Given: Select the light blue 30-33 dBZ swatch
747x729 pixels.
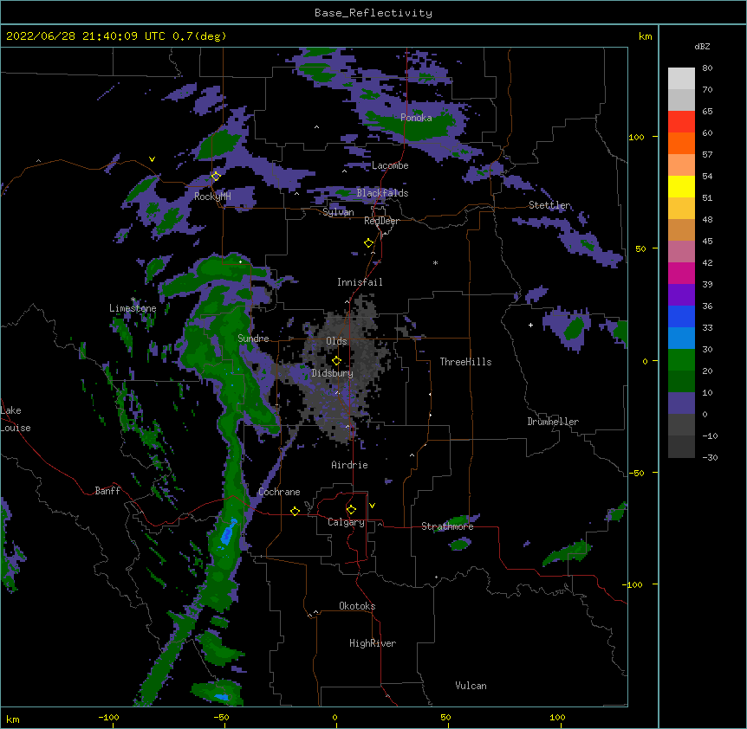Looking at the screenshot, I should coord(681,339).
